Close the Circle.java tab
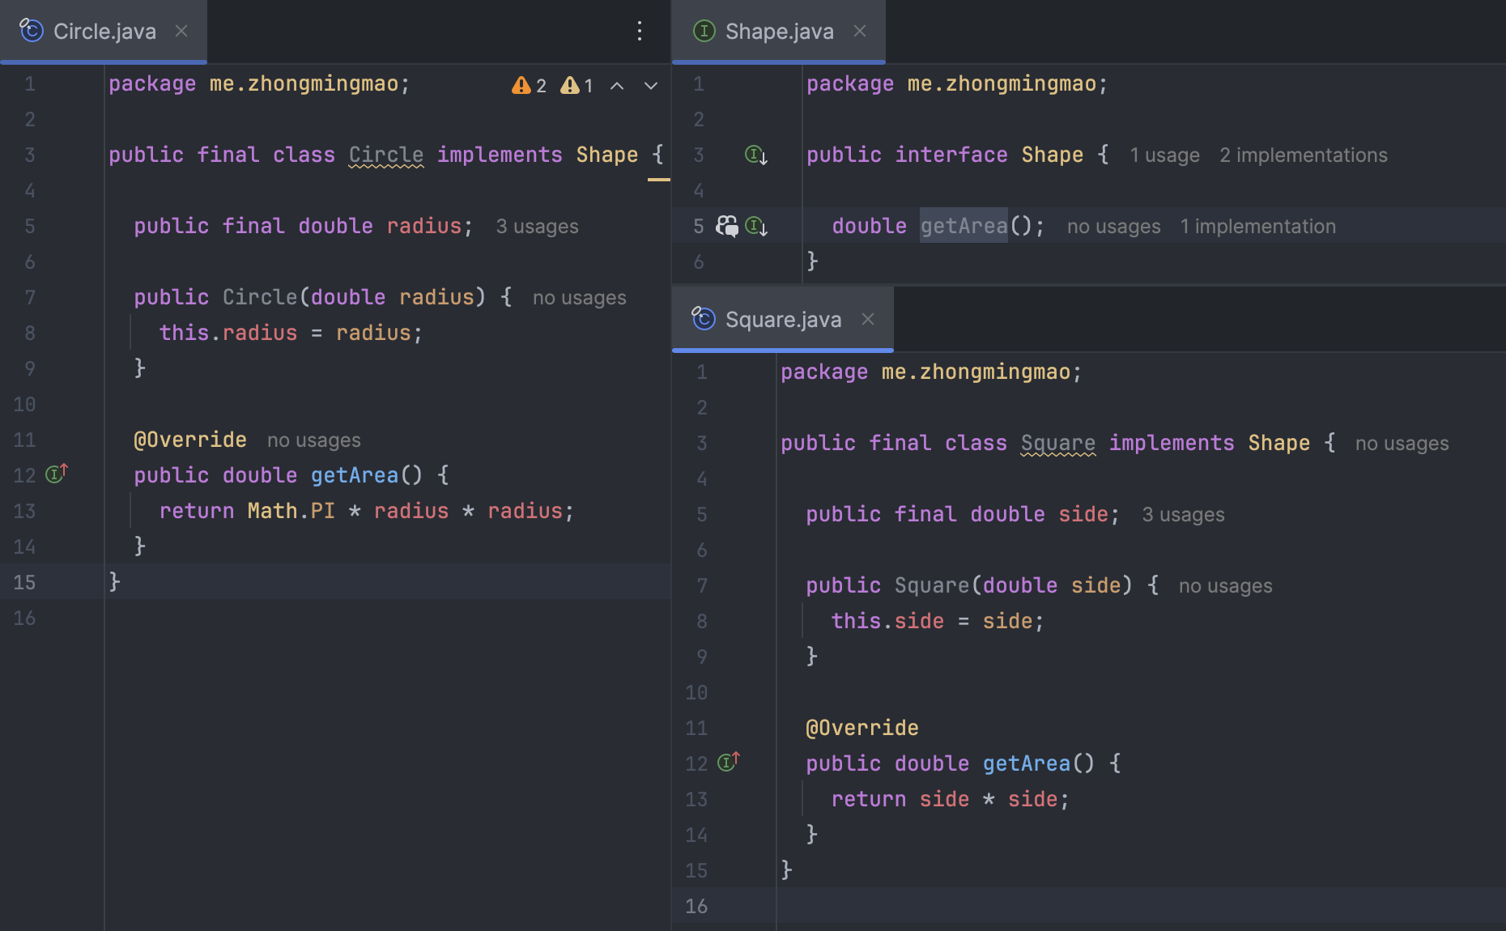This screenshot has height=931, width=1506. (181, 31)
